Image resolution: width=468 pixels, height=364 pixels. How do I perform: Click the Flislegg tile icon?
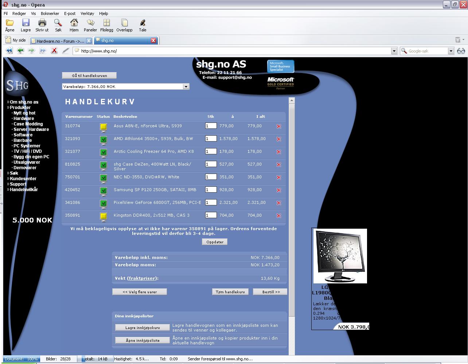coord(106,23)
